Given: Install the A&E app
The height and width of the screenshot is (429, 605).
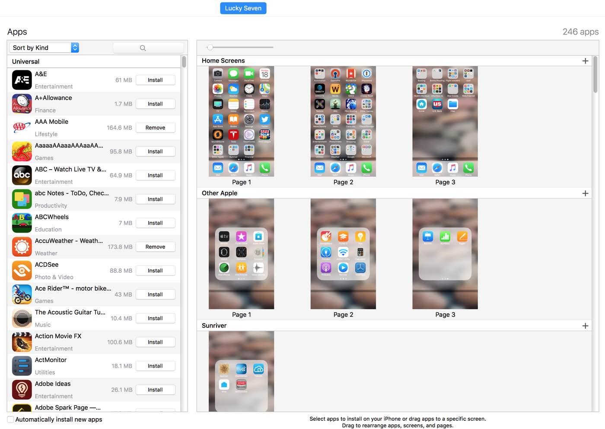Looking at the screenshot, I should (155, 80).
